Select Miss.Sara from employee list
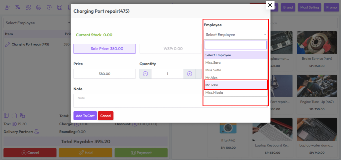341x160 pixels. 236,63
